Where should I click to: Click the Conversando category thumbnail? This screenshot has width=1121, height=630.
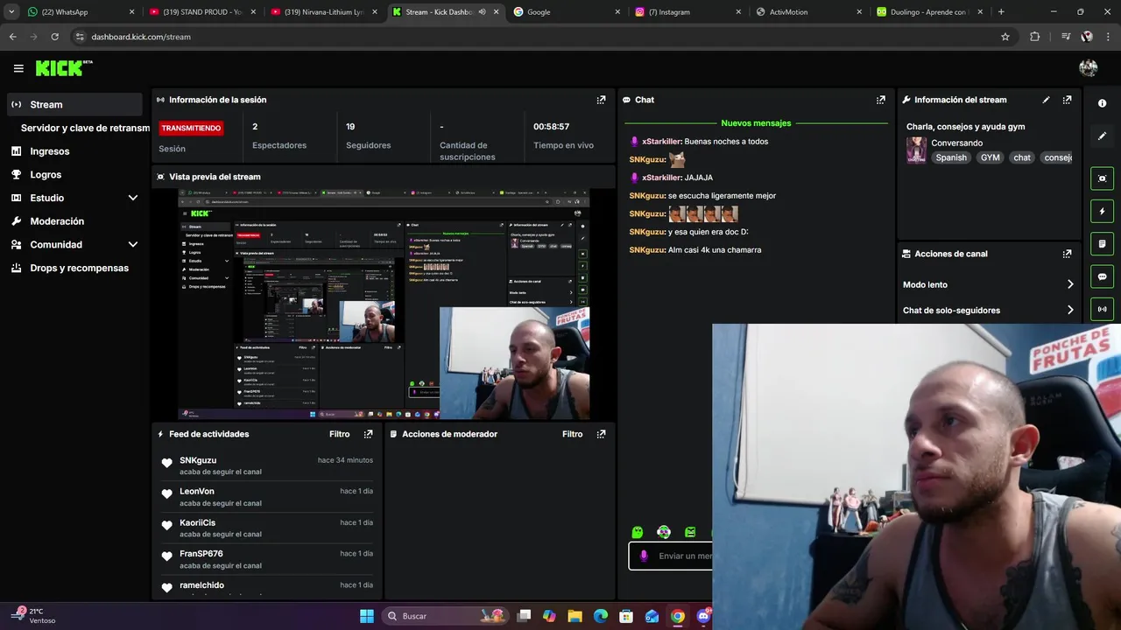point(916,150)
